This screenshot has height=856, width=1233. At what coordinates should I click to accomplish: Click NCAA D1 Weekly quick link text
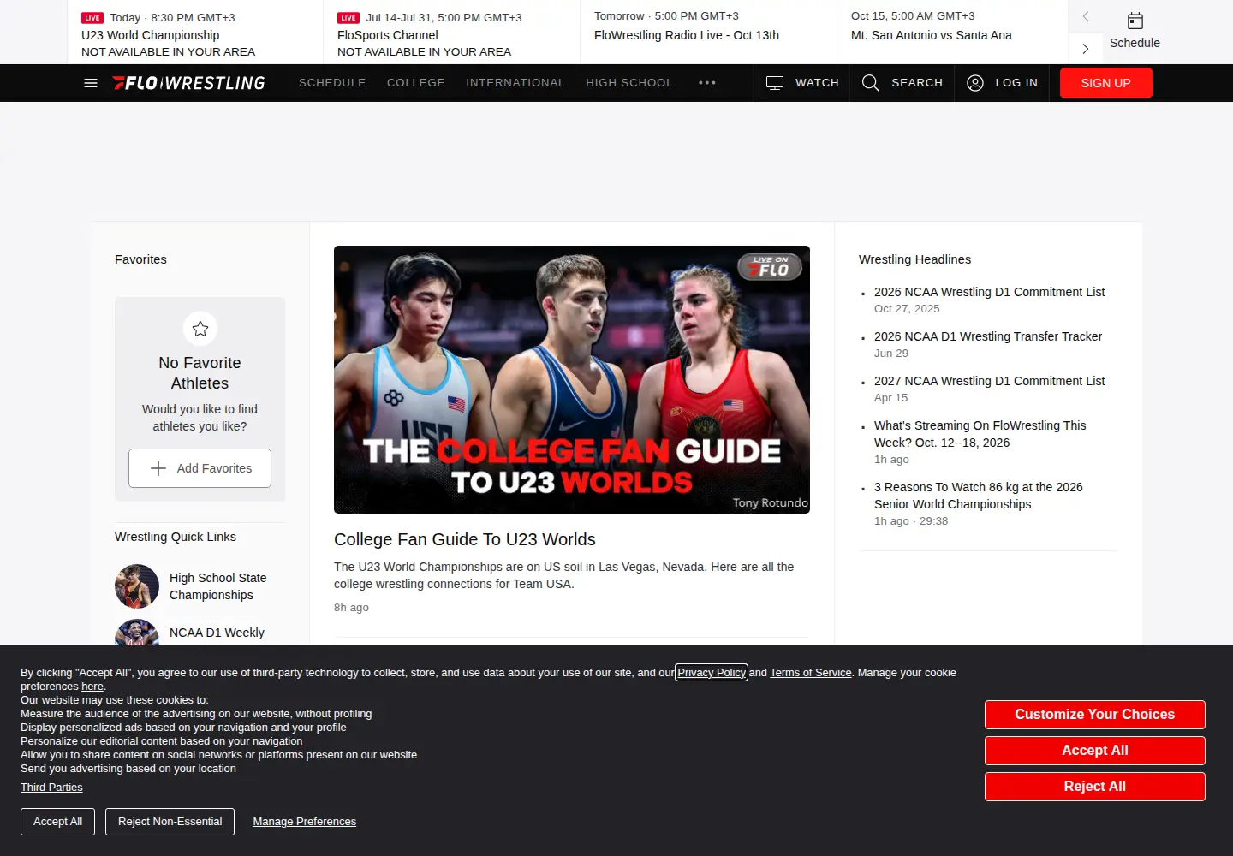[217, 633]
